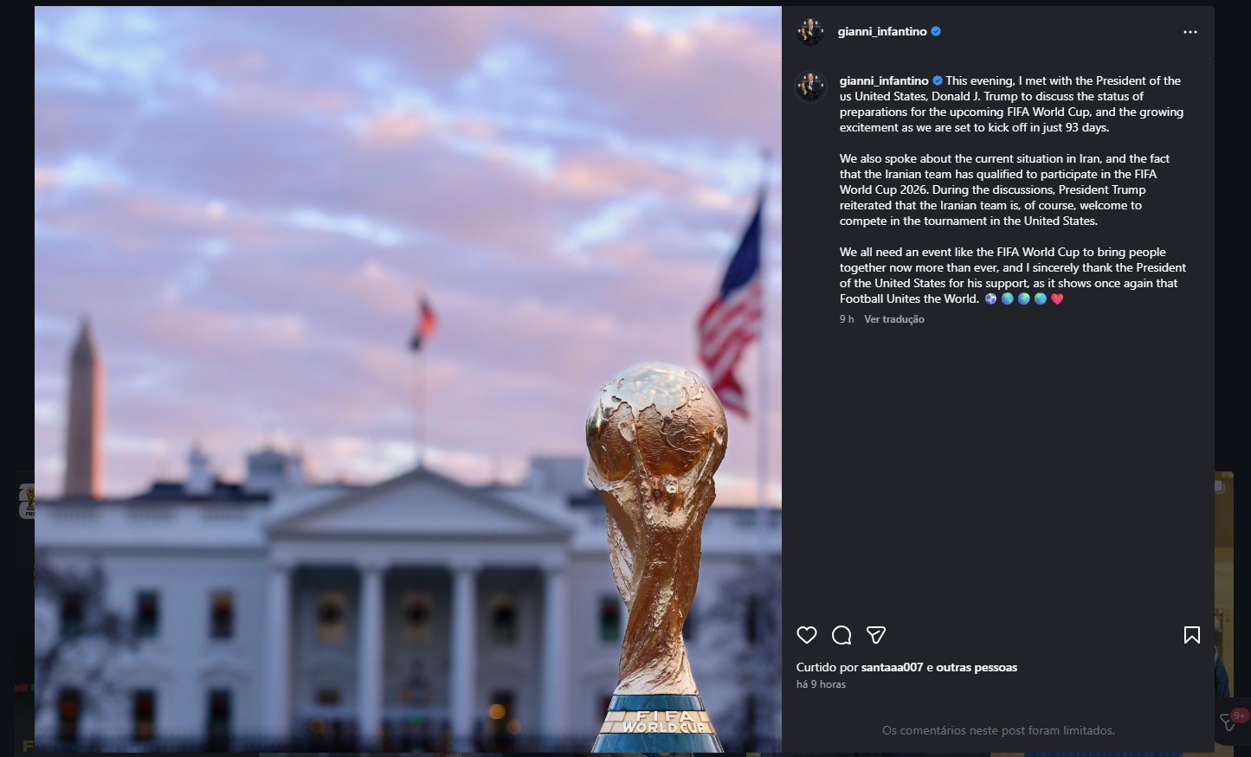Share the post with paper plane icon

(876, 635)
